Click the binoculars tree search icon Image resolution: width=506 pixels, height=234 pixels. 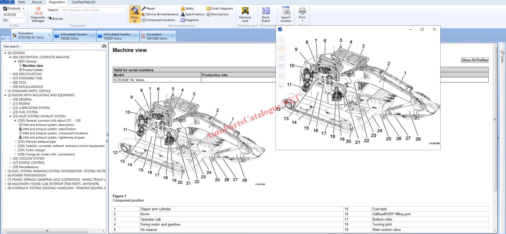(104, 46)
